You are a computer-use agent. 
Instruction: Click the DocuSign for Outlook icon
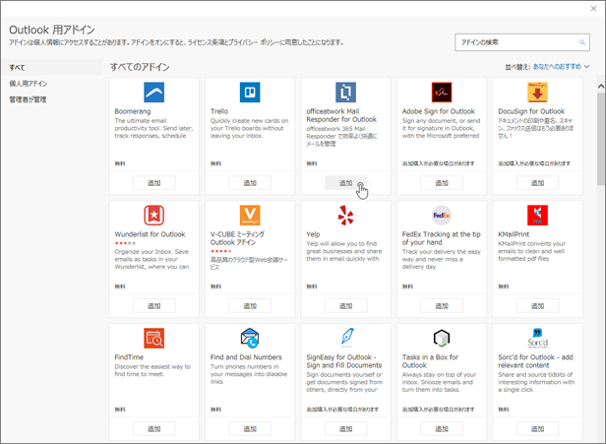pos(537,93)
